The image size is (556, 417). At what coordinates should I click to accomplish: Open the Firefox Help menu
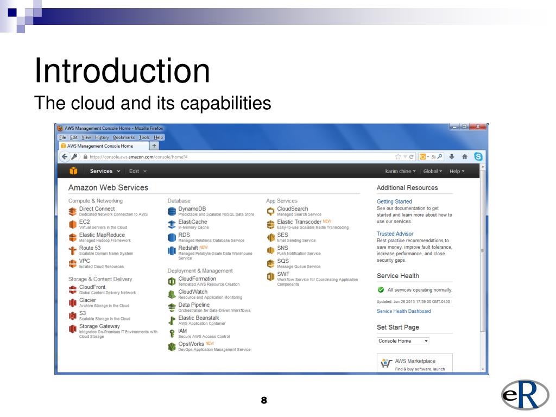click(x=159, y=137)
